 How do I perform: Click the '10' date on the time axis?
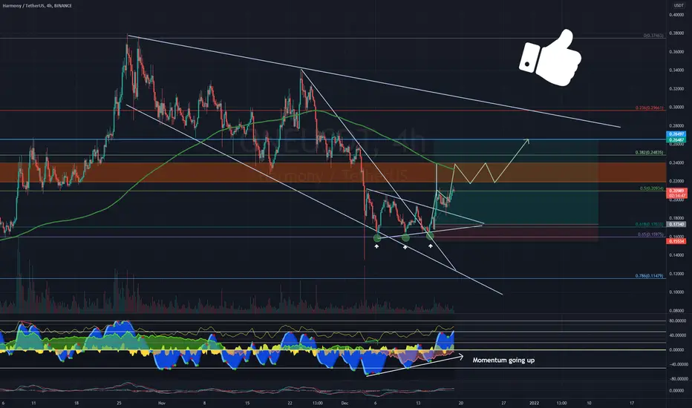[589, 403]
